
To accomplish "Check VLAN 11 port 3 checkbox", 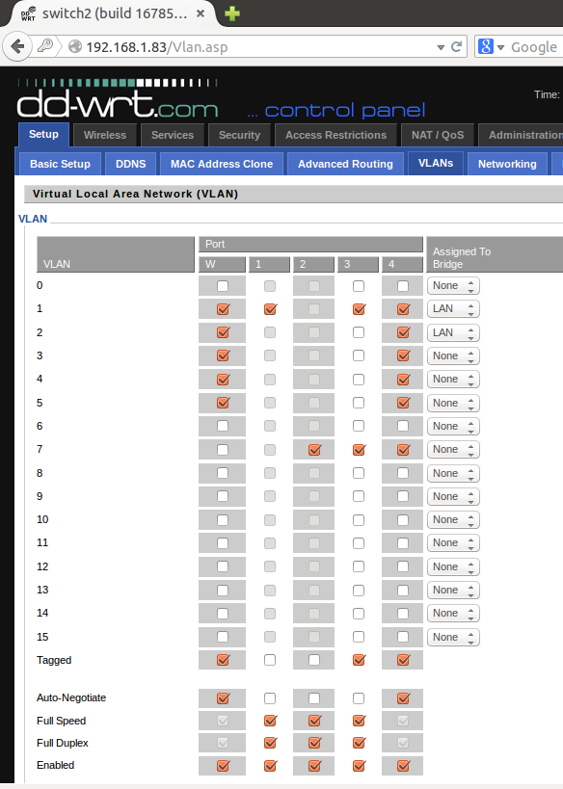I will coord(359,543).
